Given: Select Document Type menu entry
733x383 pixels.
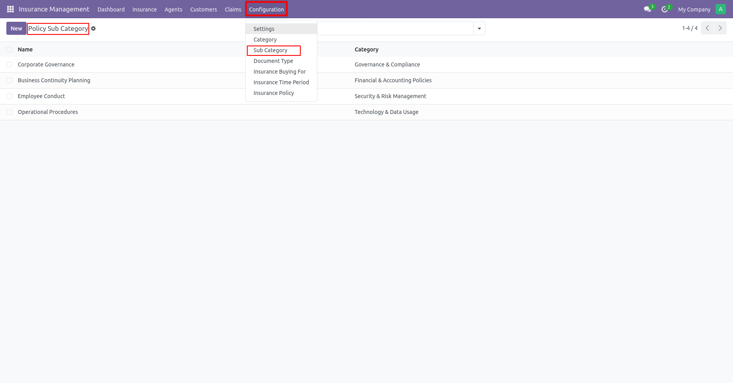Looking at the screenshot, I should coord(281,61).
